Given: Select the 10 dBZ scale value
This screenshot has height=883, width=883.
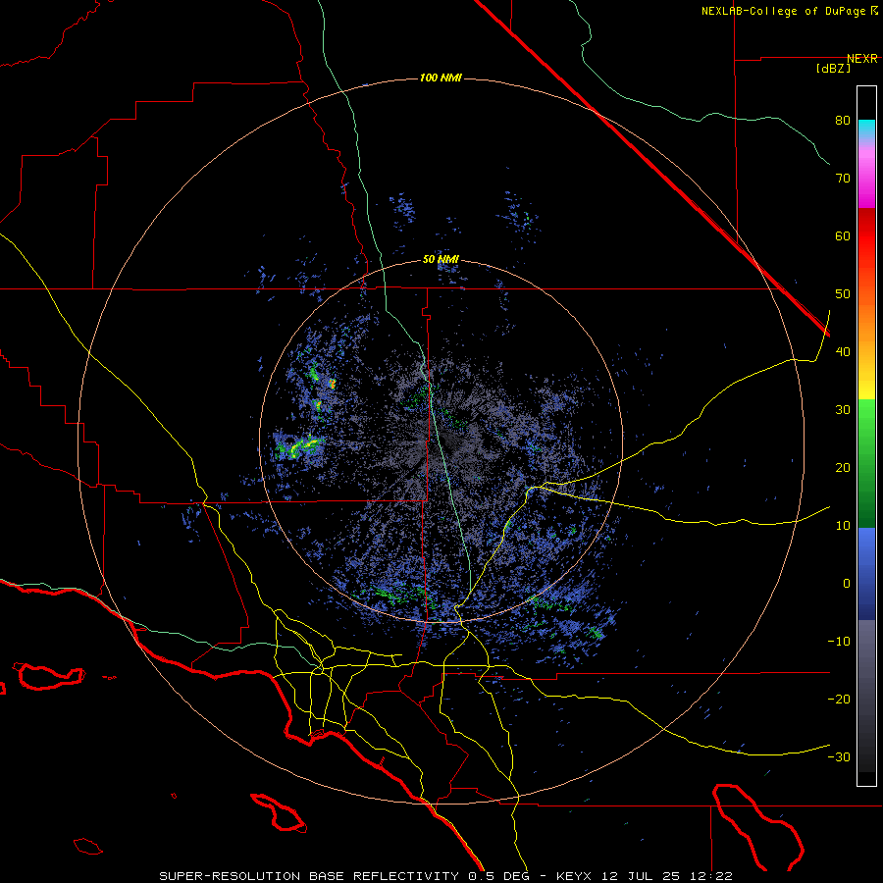Looking at the screenshot, I should click(x=843, y=526).
